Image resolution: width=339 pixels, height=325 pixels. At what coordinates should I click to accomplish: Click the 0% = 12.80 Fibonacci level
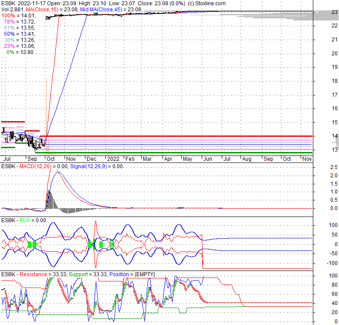click(x=20, y=52)
